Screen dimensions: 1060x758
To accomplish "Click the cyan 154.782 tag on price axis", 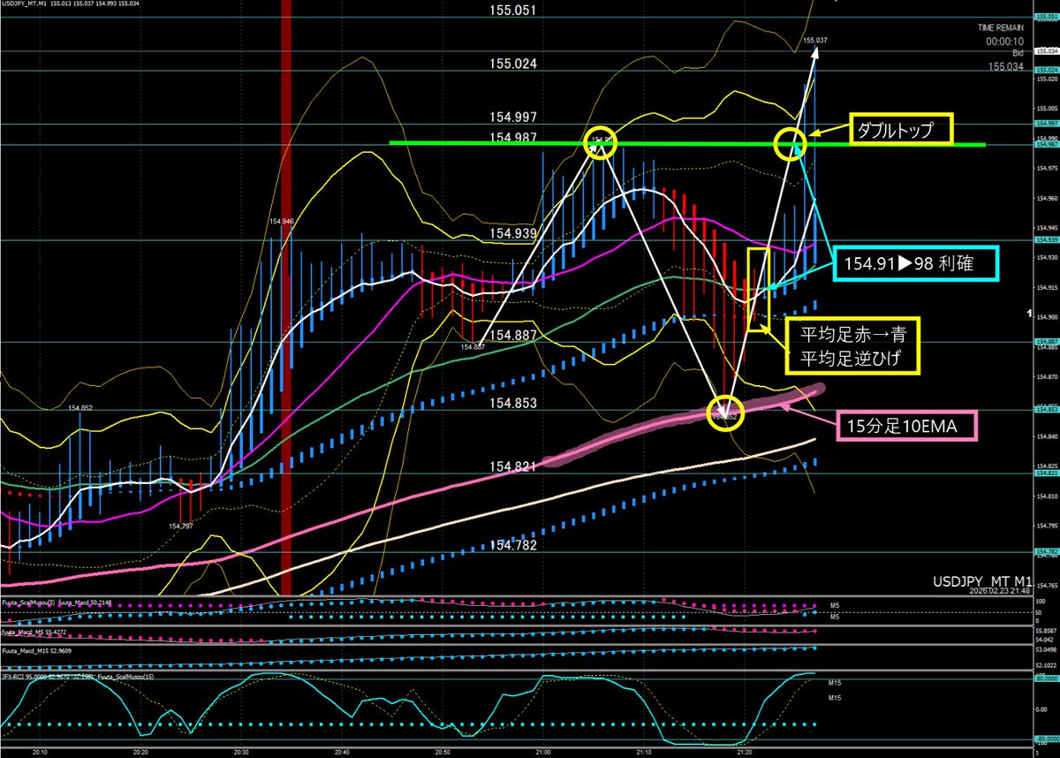I will [x=1047, y=551].
